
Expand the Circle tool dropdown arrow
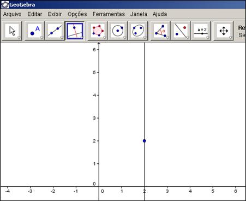tap(125, 38)
